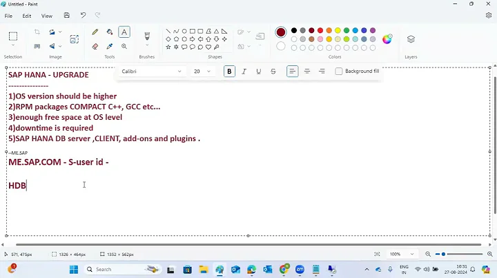Viewport: 497px width, 278px height.
Task: Select the Heart shape
Action: click(208, 47)
